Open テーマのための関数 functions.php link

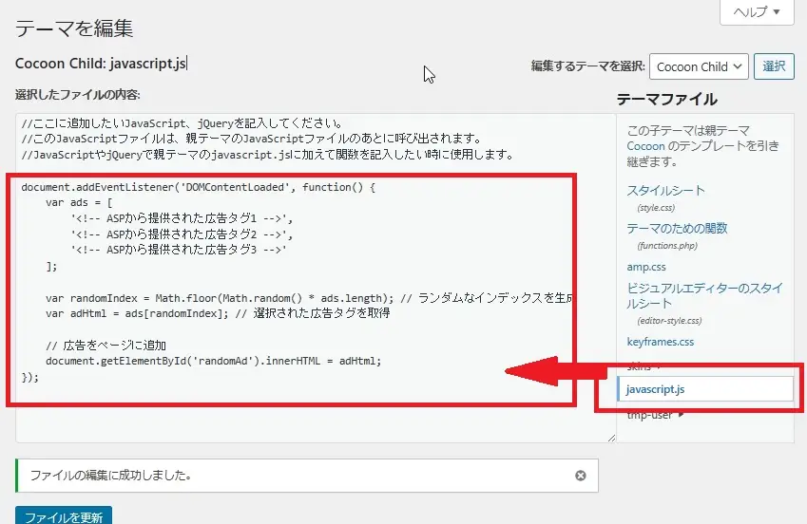coord(677,229)
